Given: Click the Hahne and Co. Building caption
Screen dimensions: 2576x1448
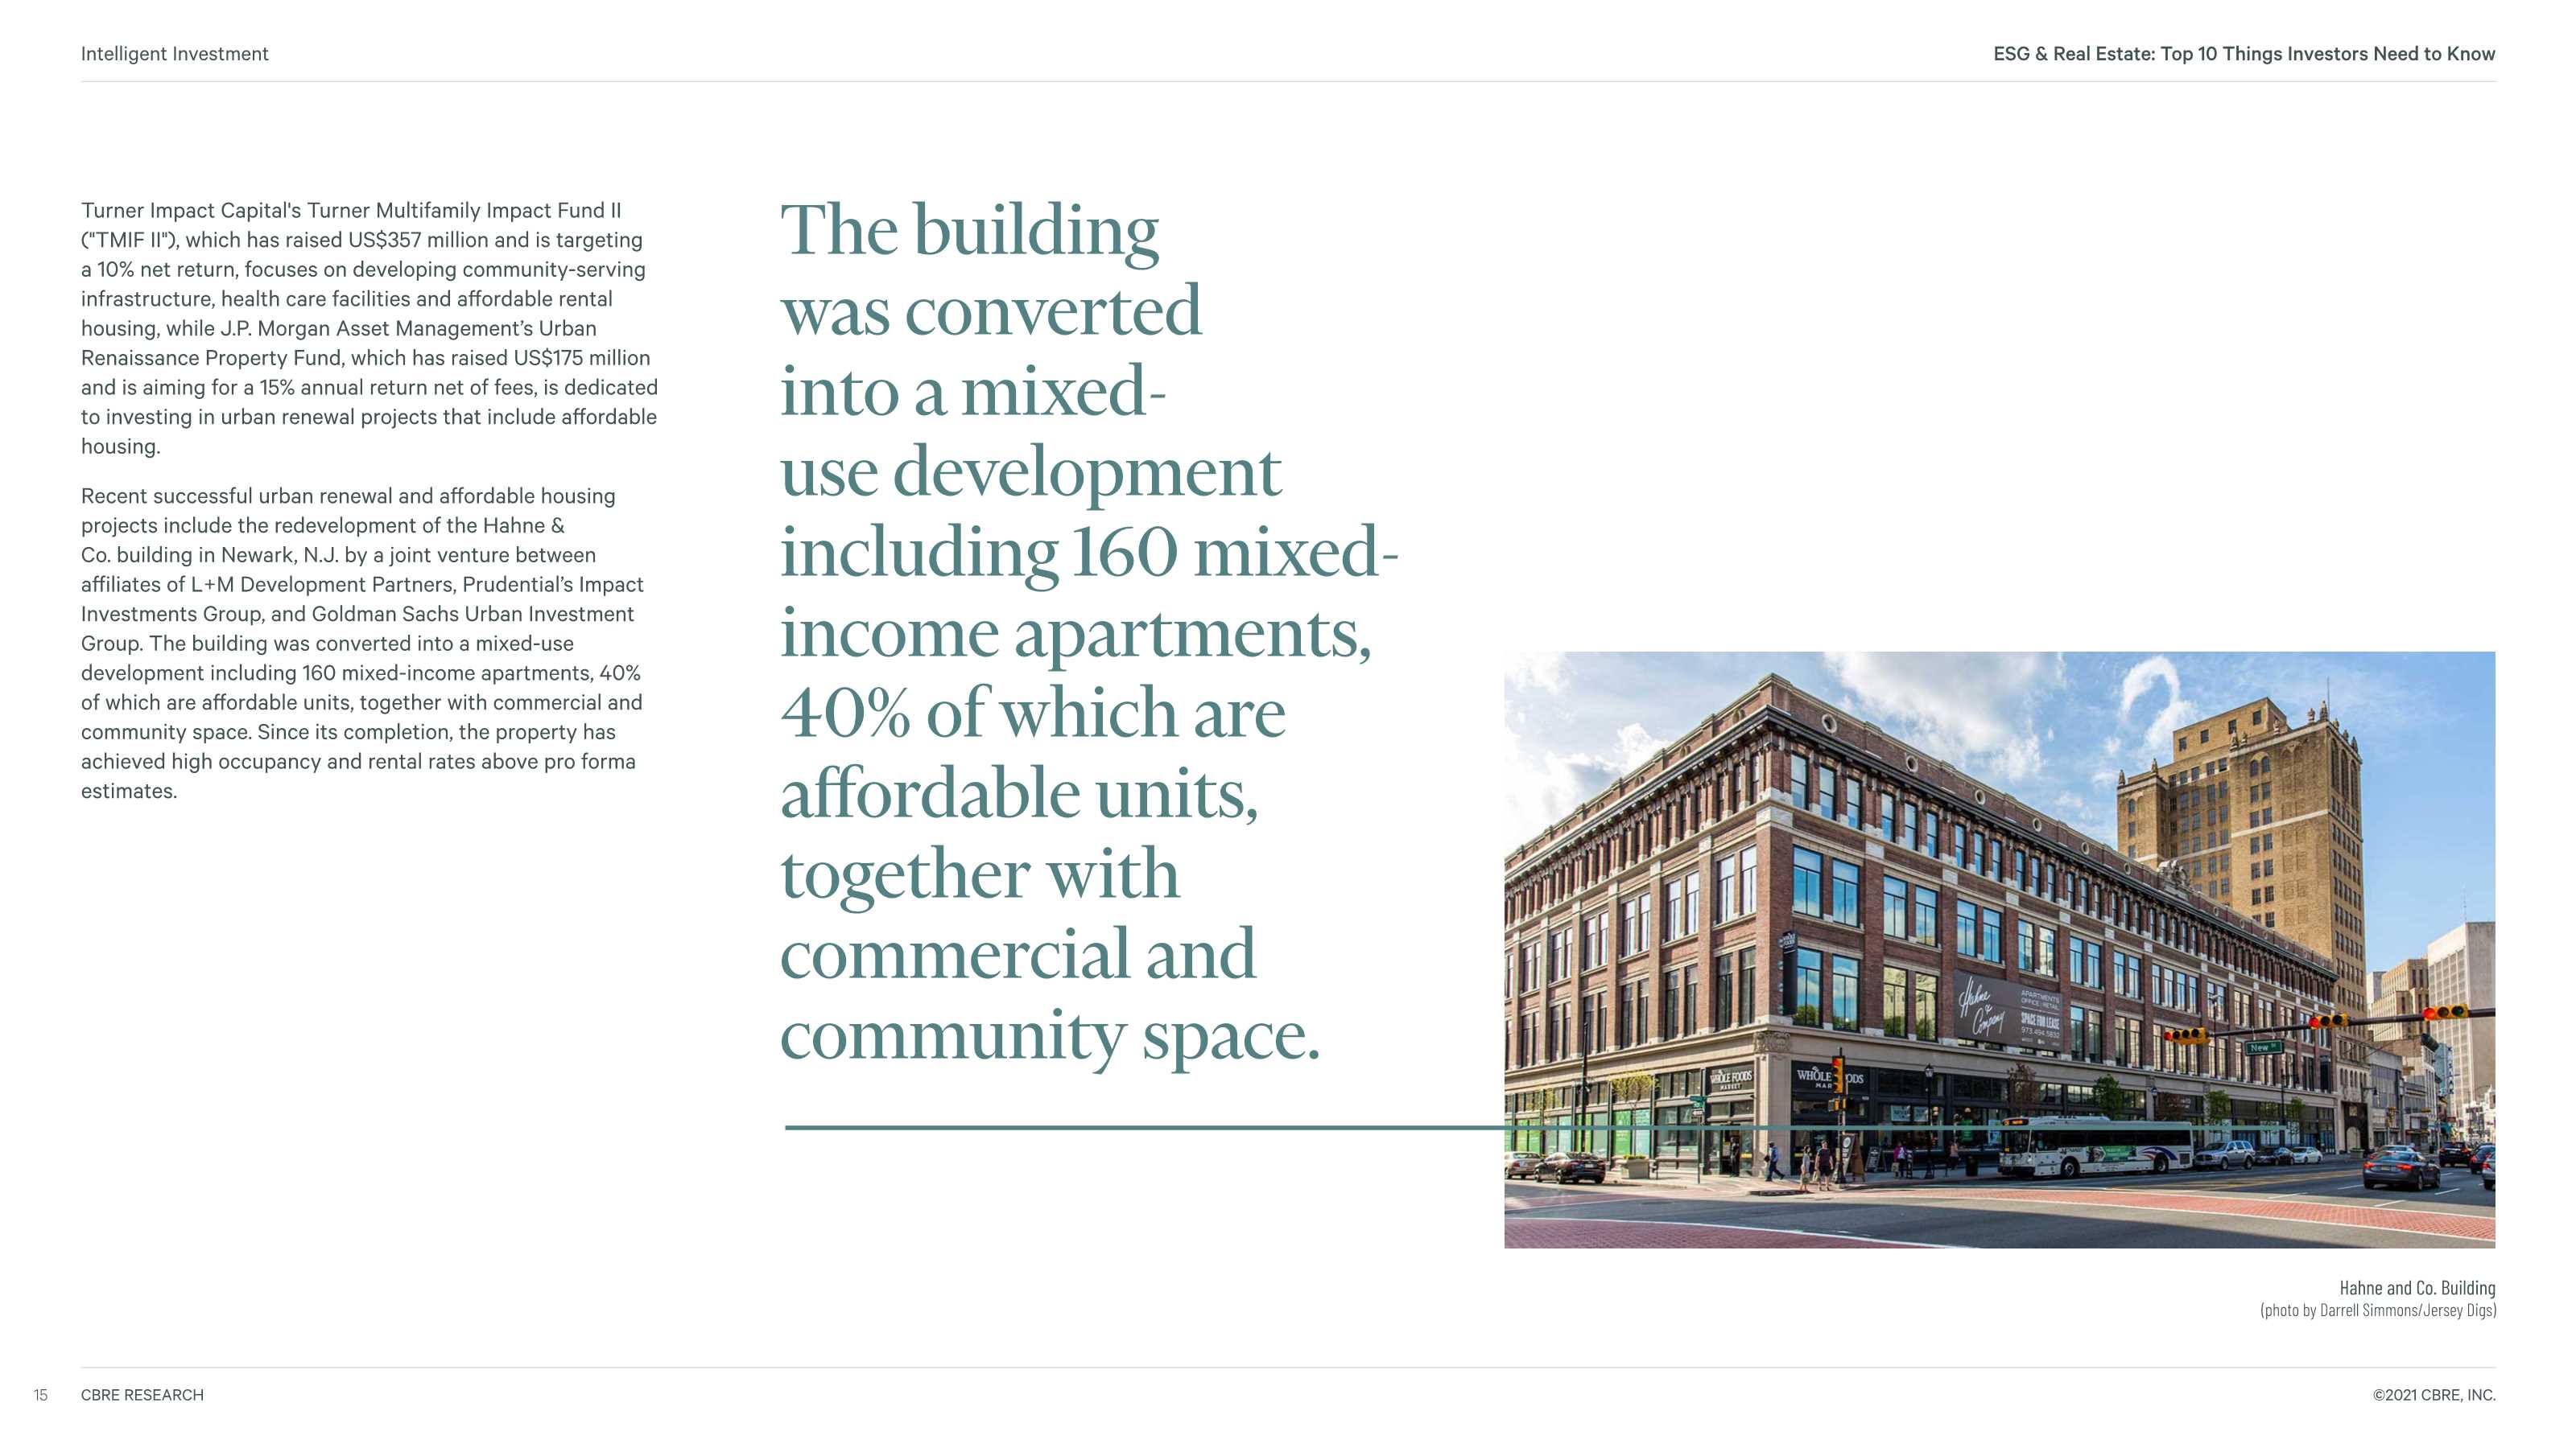Looking at the screenshot, I should click(x=2416, y=1288).
